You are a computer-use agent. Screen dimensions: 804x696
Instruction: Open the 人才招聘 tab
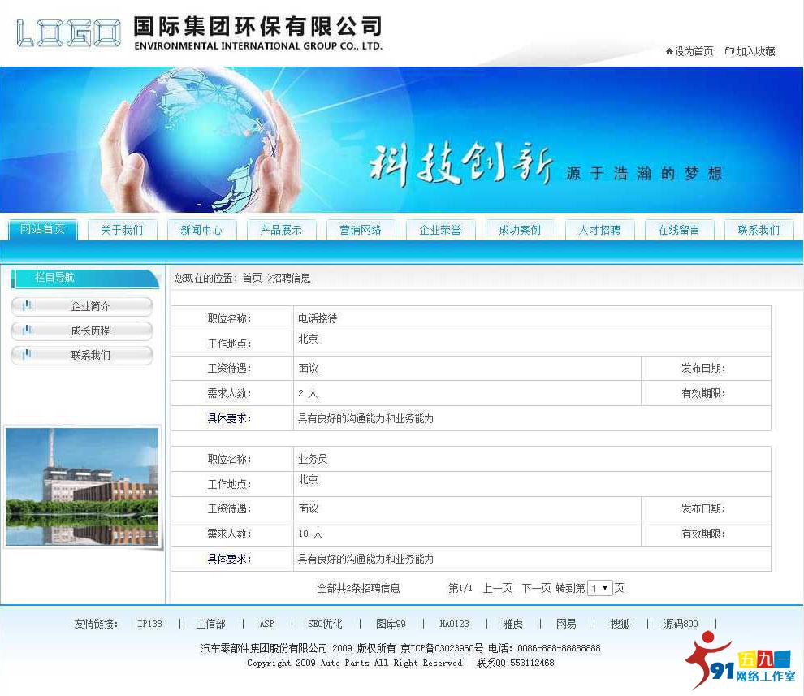(599, 230)
